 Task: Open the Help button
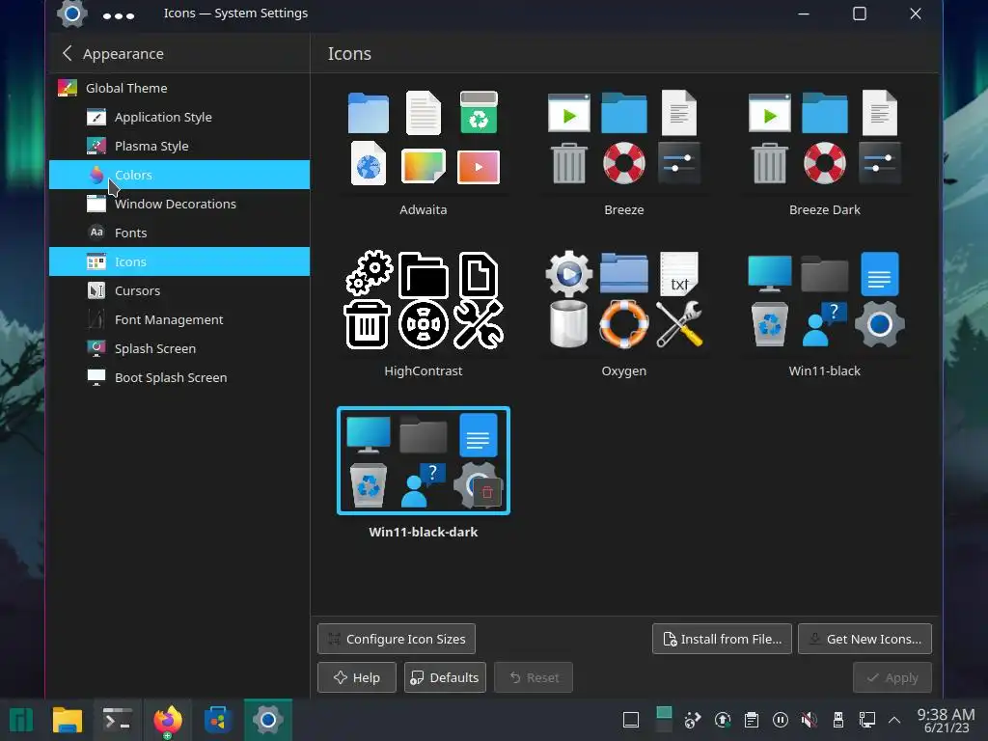(x=357, y=677)
